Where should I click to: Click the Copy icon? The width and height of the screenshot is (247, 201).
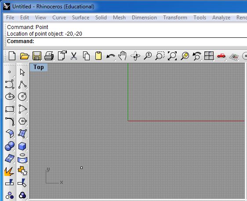pos(86,56)
